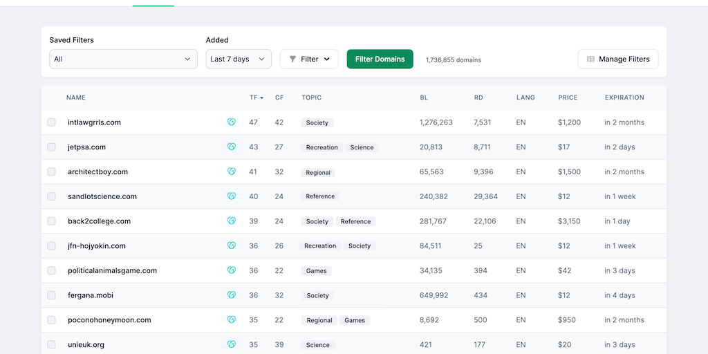Sort by the TF column header
Screen dimensions: 708x354
[256, 97]
